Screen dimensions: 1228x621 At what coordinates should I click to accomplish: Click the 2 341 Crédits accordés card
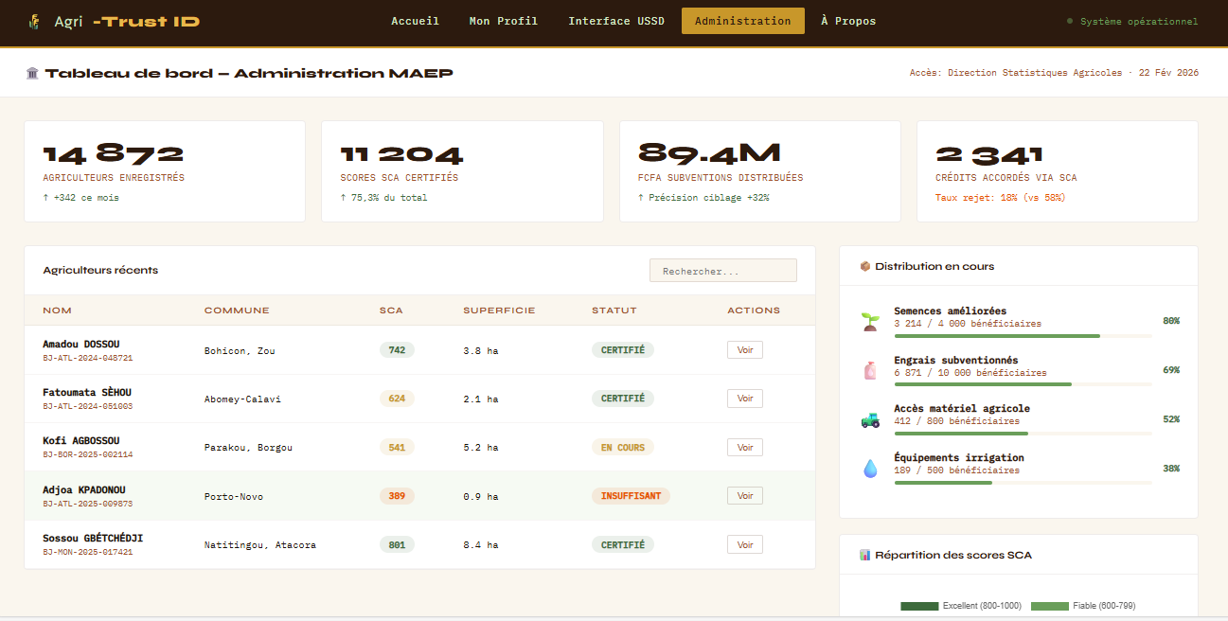point(1058,171)
